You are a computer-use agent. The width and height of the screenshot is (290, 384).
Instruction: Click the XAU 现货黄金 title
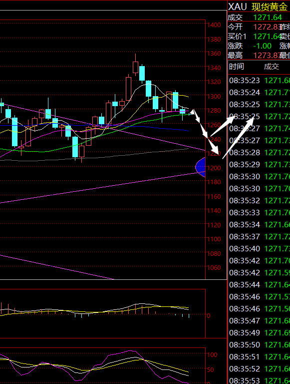258,7
